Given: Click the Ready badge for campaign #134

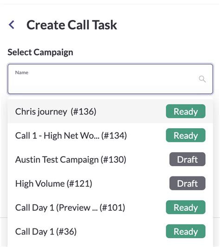Looking at the screenshot, I should coord(186,135).
